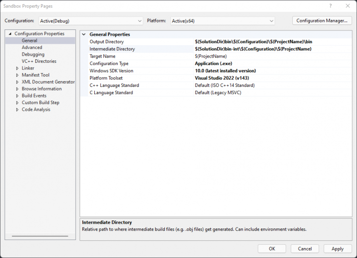The width and height of the screenshot is (357, 258).
Task: Open Configuration Manager dialog
Action: [322, 21]
